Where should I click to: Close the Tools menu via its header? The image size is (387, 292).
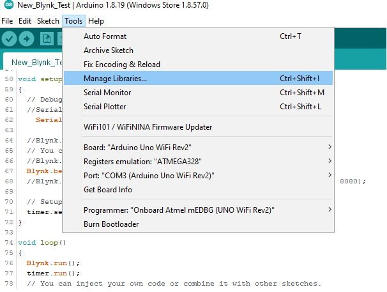pyautogui.click(x=73, y=21)
